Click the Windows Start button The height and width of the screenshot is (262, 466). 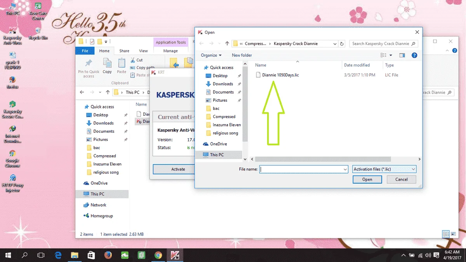pos(8,255)
